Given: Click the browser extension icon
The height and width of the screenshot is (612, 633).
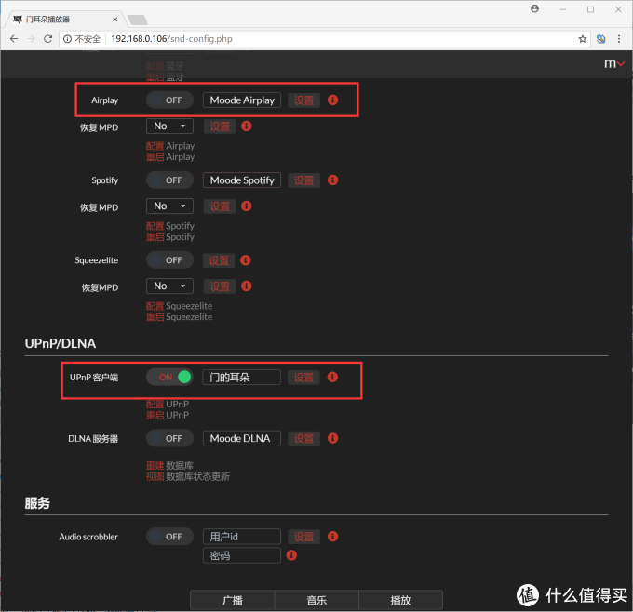Looking at the screenshot, I should (x=600, y=39).
